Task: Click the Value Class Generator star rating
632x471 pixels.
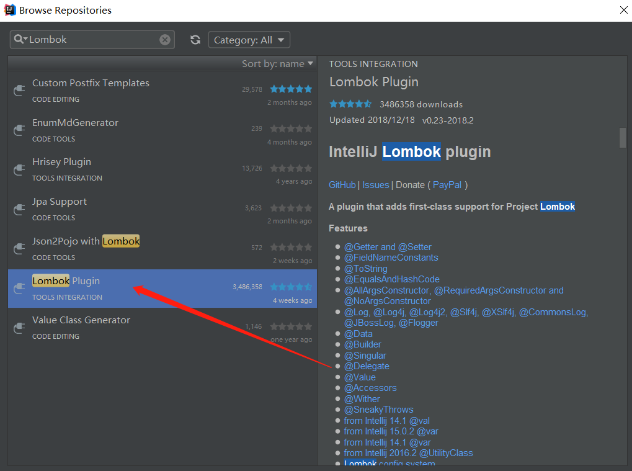Action: [x=291, y=326]
